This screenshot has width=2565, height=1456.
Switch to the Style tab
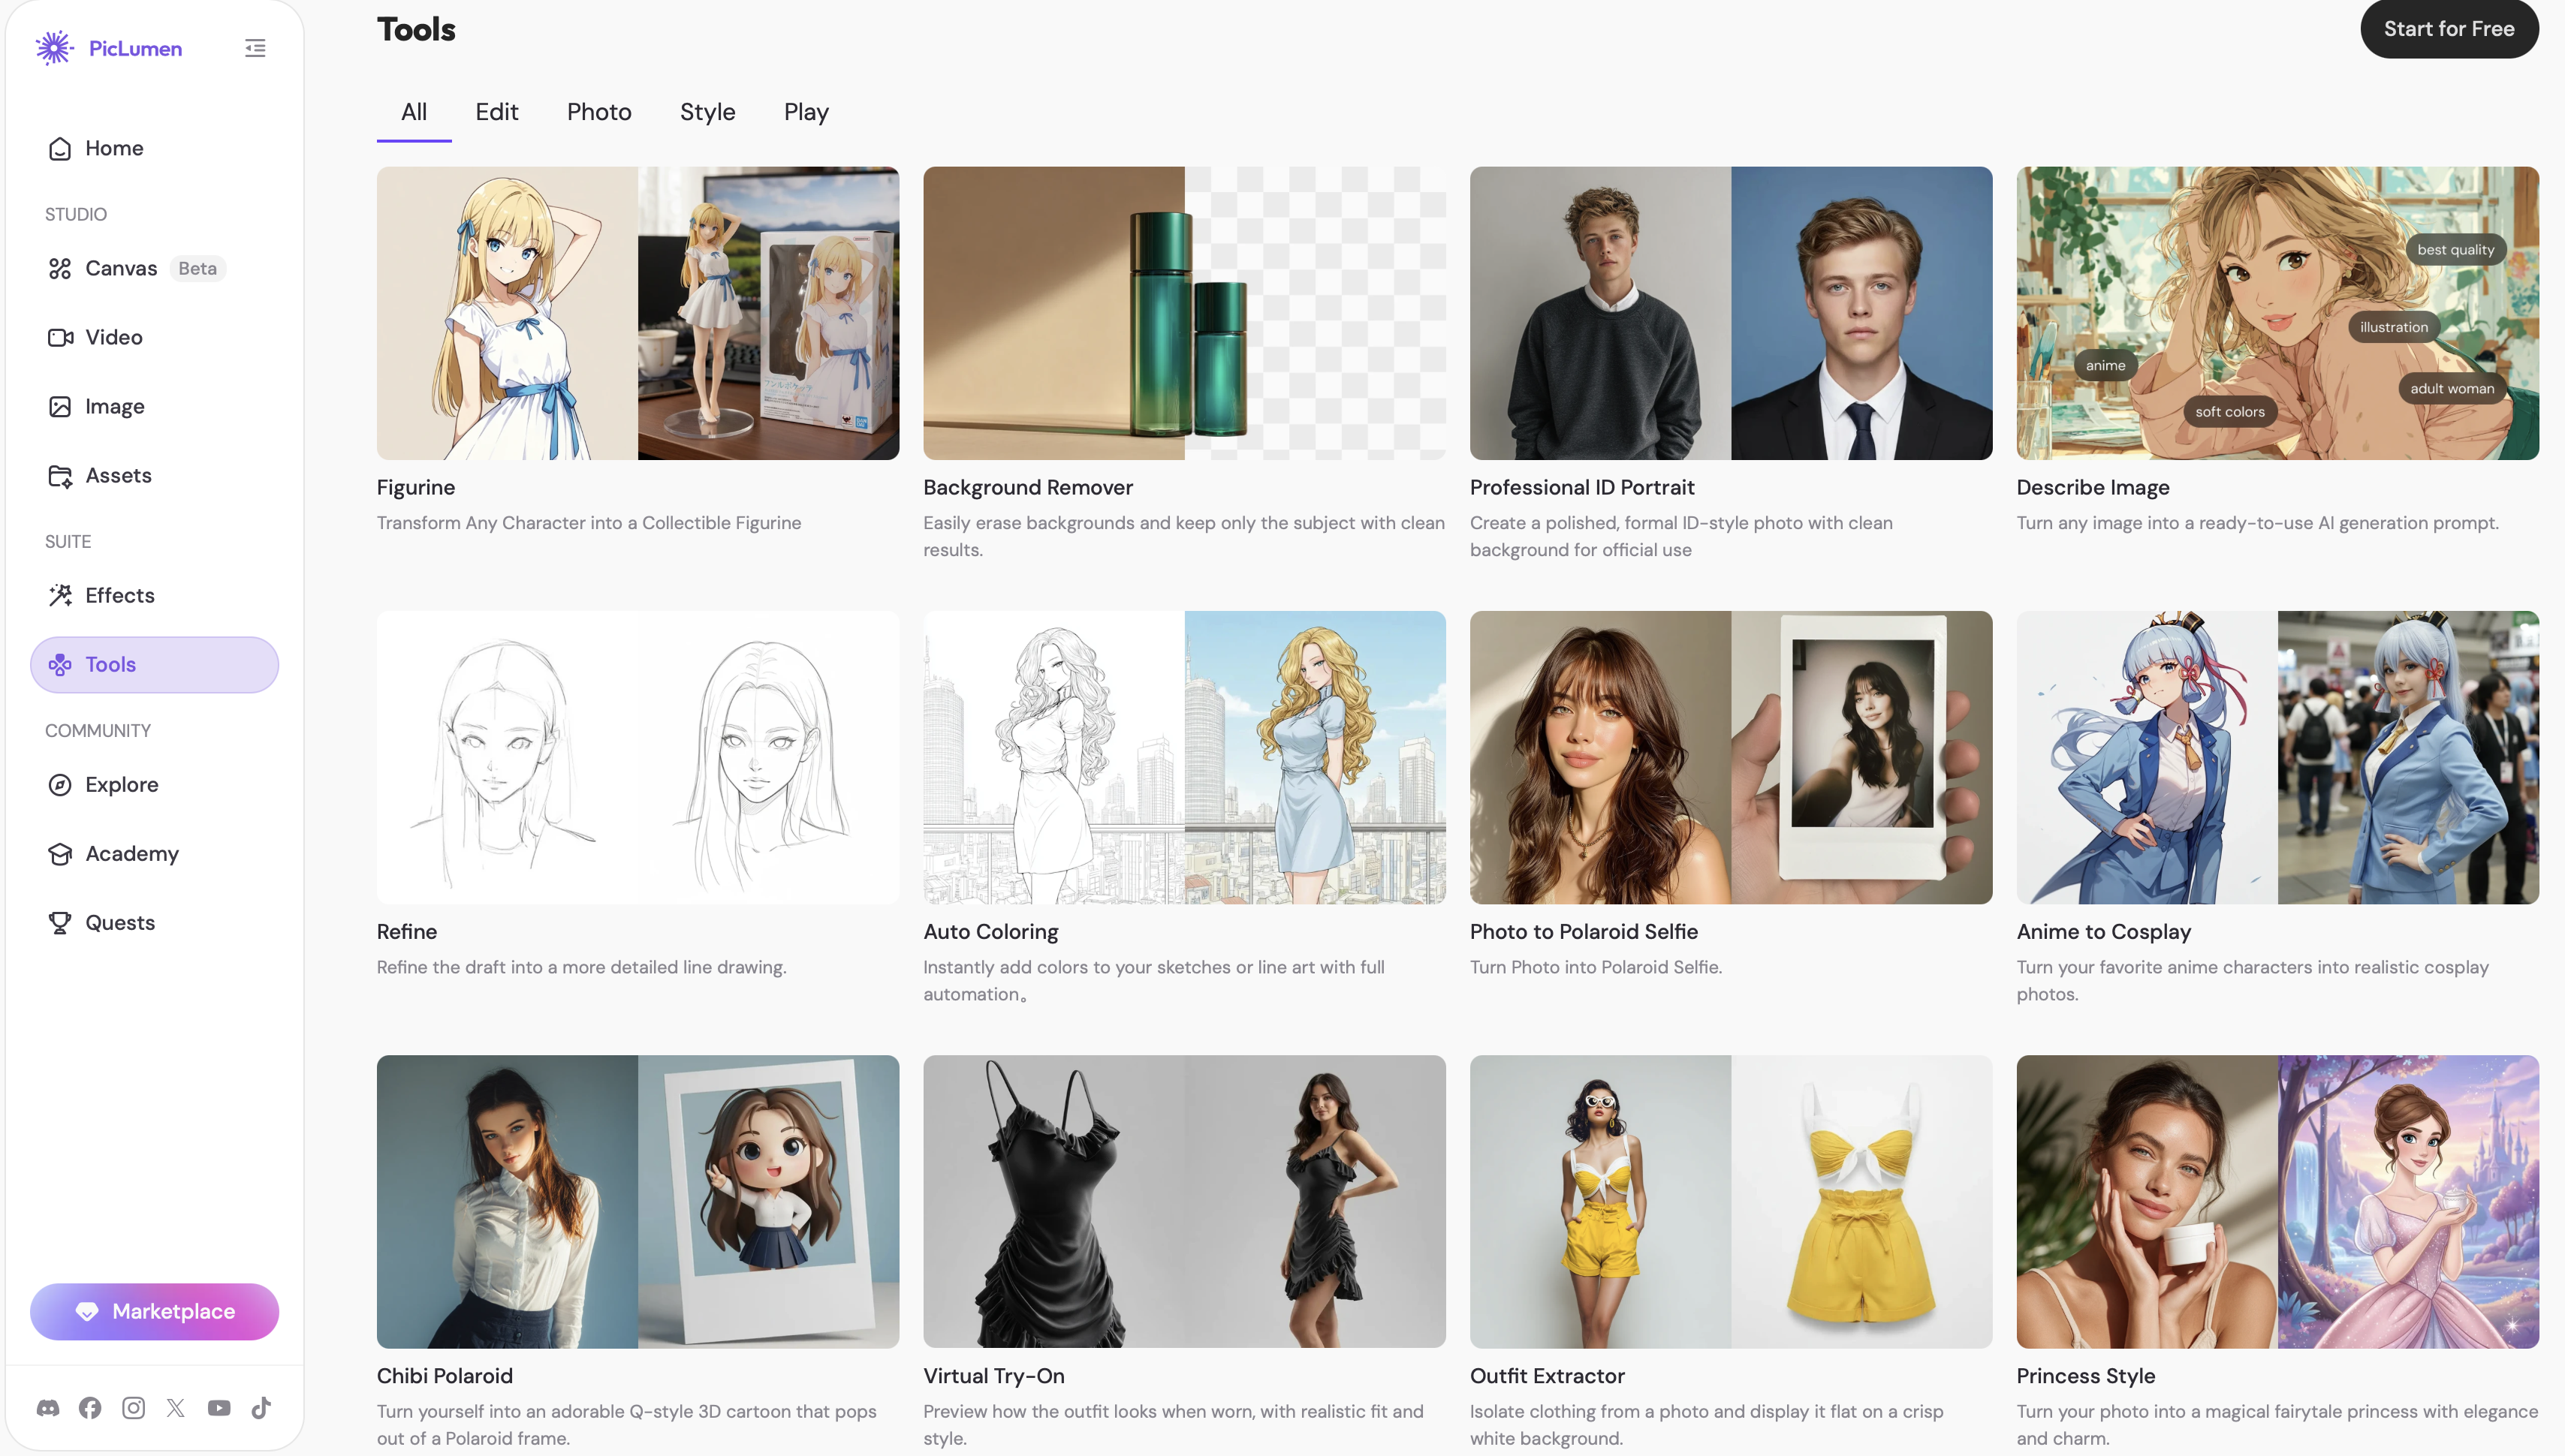[708, 112]
